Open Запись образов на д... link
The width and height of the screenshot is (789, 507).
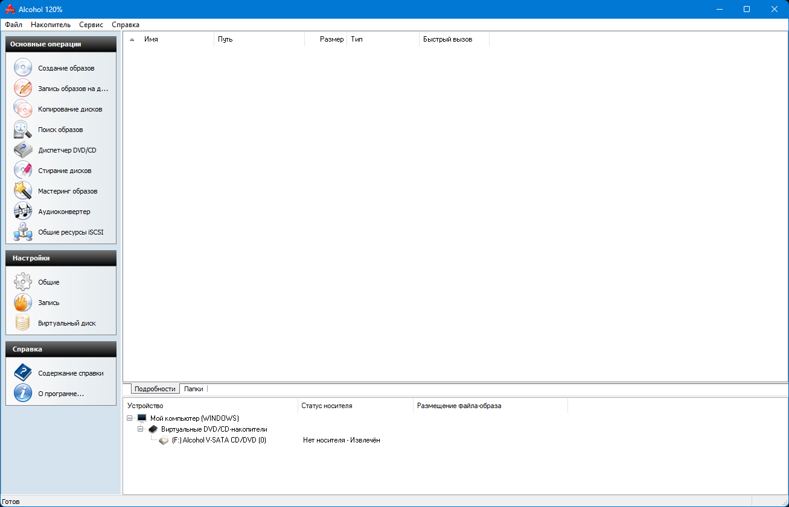point(73,89)
